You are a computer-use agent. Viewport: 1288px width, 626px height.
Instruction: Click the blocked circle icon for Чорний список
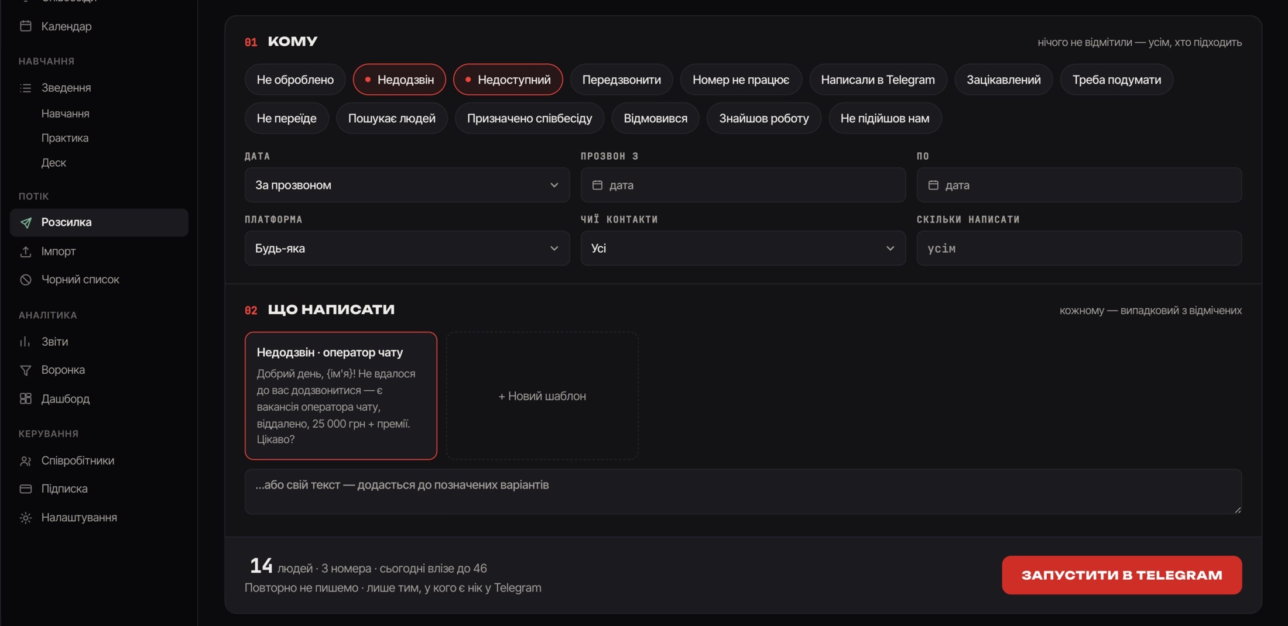tap(26, 280)
